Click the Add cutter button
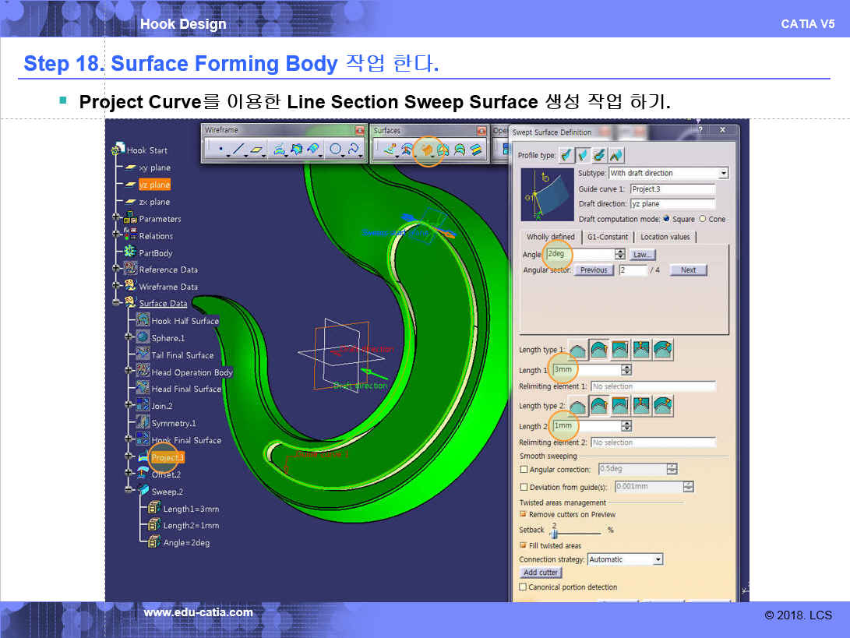This screenshot has height=638, width=850. click(x=541, y=573)
